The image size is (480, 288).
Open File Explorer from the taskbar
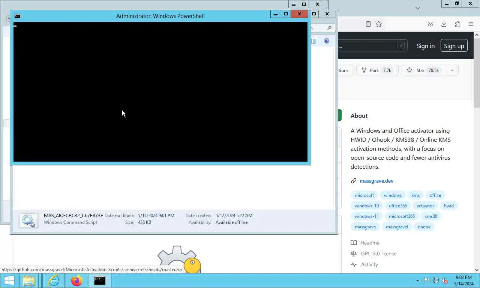click(x=29, y=280)
